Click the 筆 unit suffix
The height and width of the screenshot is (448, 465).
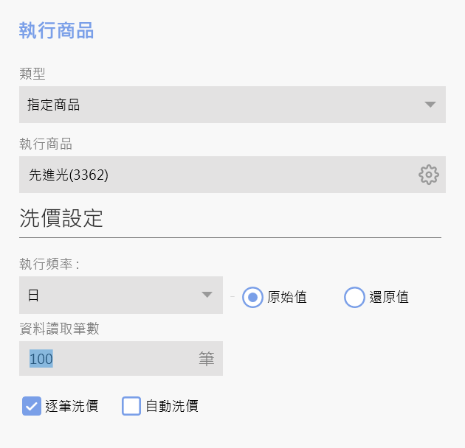coord(206,359)
